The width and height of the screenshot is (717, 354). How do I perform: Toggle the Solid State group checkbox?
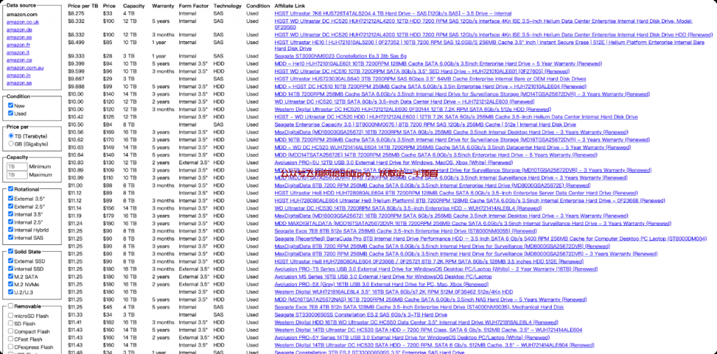(x=11, y=251)
